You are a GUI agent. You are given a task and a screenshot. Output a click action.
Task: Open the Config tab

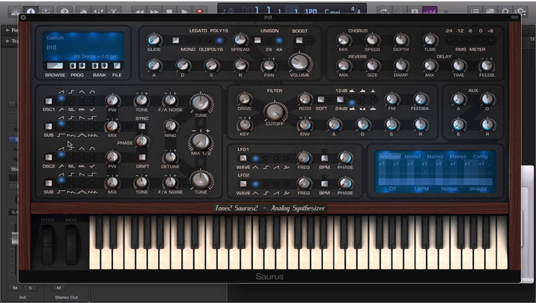481,156
